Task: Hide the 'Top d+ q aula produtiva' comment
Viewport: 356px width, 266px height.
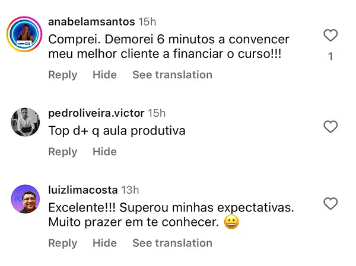Action: coord(104,152)
